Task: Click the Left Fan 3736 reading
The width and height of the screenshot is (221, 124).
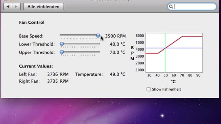Action: point(58,74)
